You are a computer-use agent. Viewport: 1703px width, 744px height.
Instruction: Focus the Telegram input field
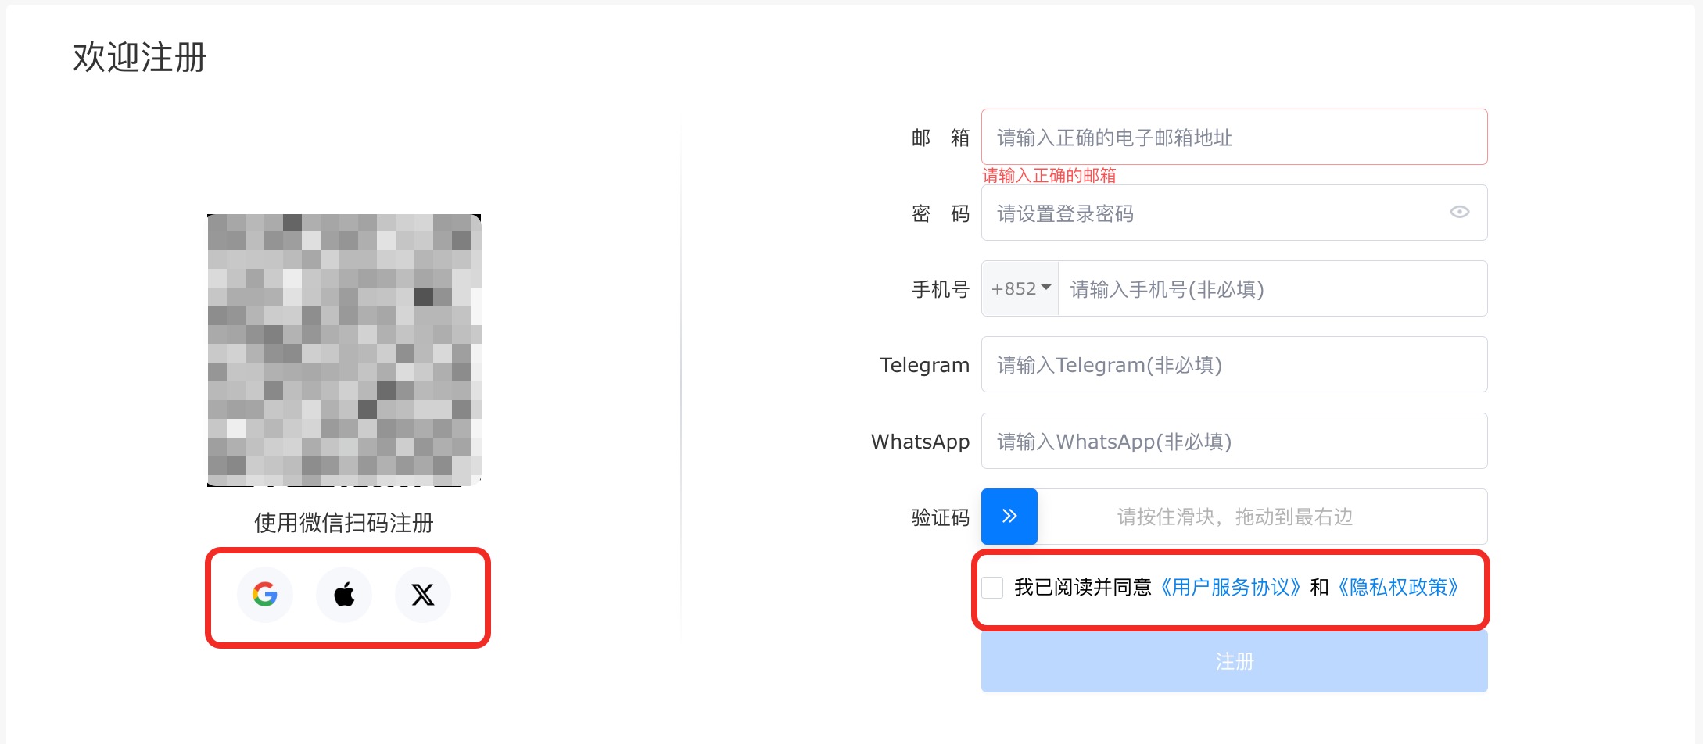click(1235, 364)
